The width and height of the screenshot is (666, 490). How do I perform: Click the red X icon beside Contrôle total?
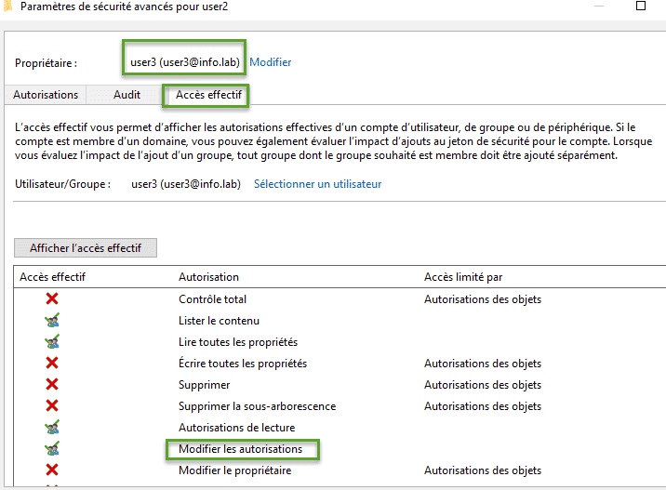52,299
